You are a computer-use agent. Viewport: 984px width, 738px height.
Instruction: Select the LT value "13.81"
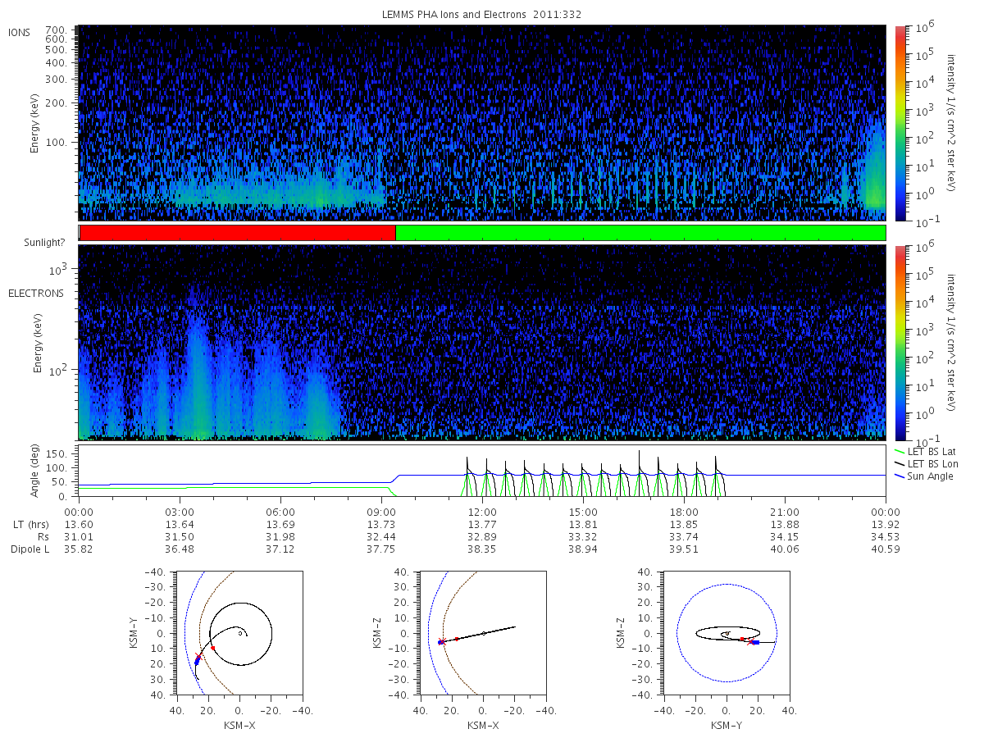coord(583,523)
